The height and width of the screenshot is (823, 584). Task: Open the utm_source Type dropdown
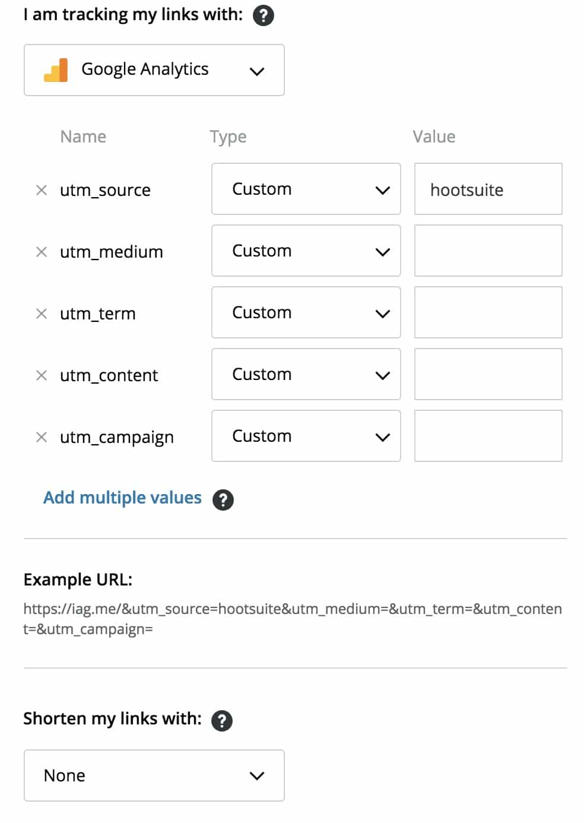306,189
